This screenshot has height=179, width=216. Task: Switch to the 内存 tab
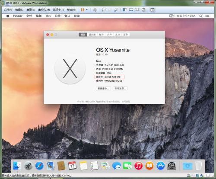point(109,35)
